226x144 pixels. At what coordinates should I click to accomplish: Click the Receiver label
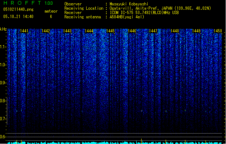73,13
